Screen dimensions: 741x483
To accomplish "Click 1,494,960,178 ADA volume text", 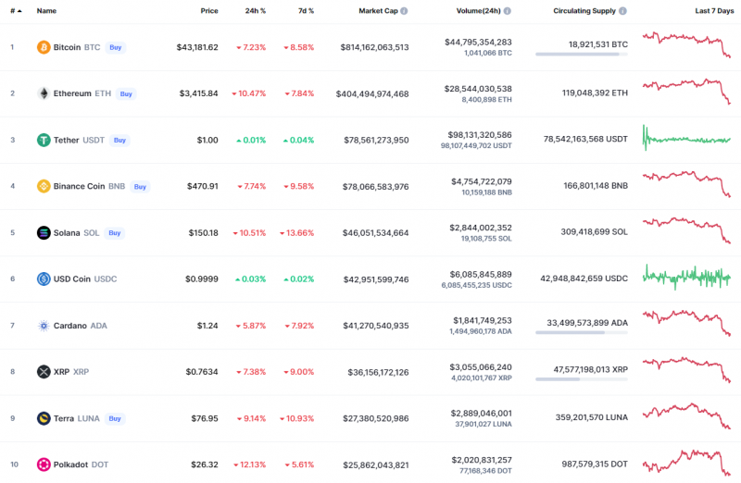I will coord(481,331).
